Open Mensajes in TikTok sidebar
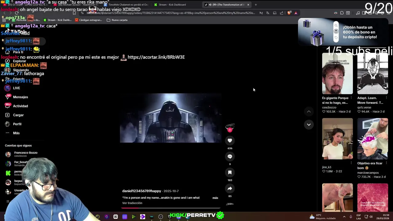This screenshot has height=221, width=393. point(16,97)
